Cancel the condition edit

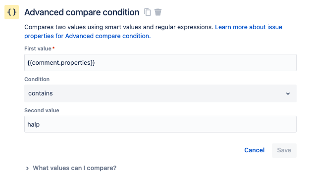254,150
